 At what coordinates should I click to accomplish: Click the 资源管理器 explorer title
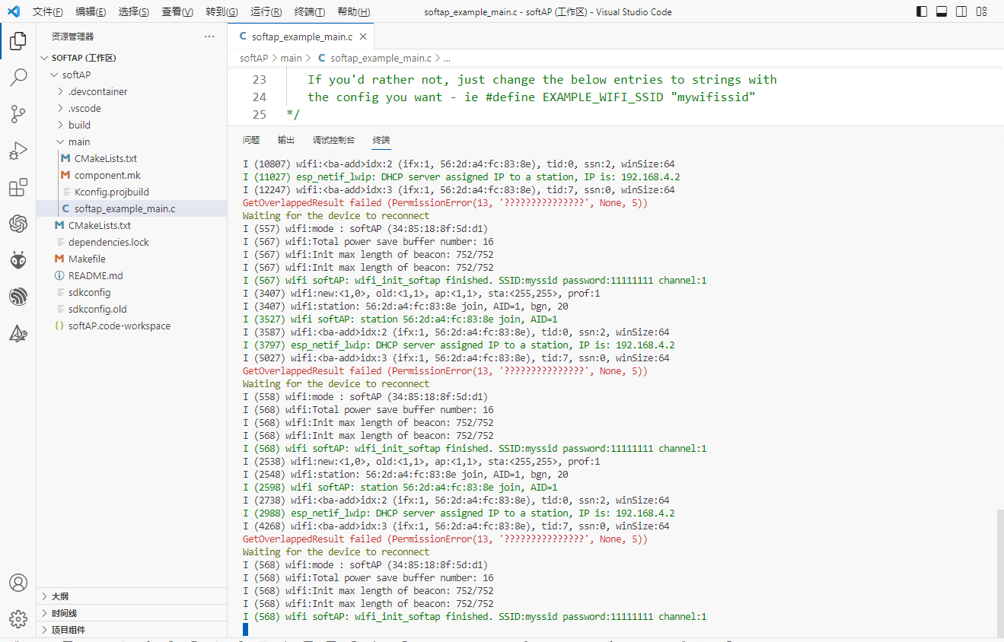click(x=73, y=37)
